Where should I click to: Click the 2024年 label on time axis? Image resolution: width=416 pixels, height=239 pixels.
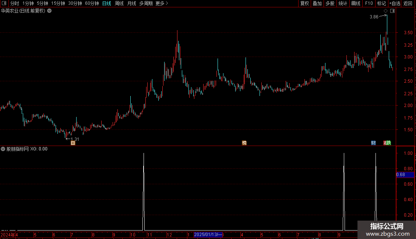pos(8,235)
